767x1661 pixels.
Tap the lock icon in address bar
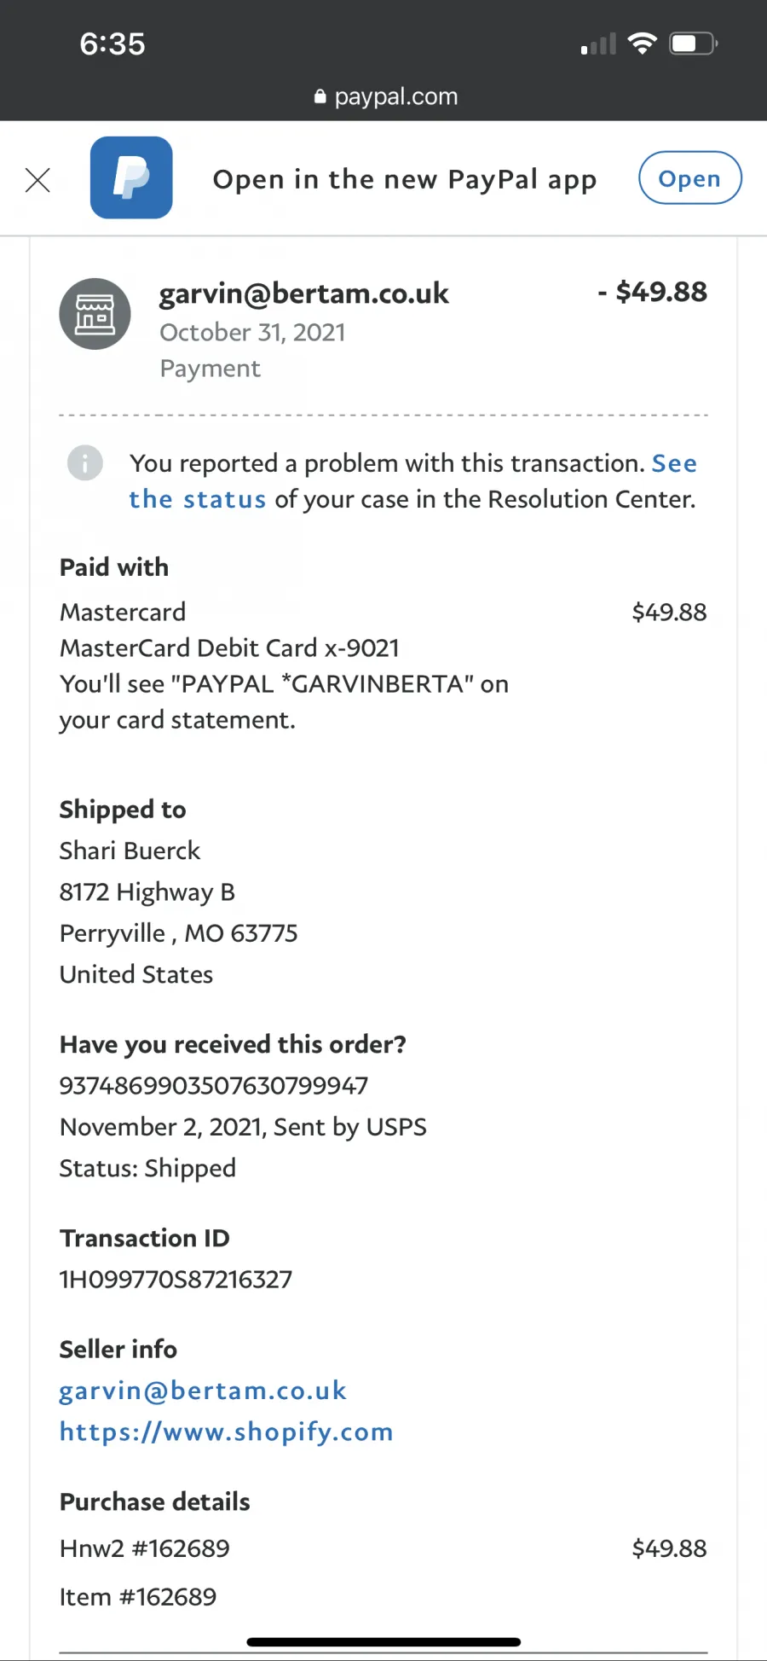320,96
